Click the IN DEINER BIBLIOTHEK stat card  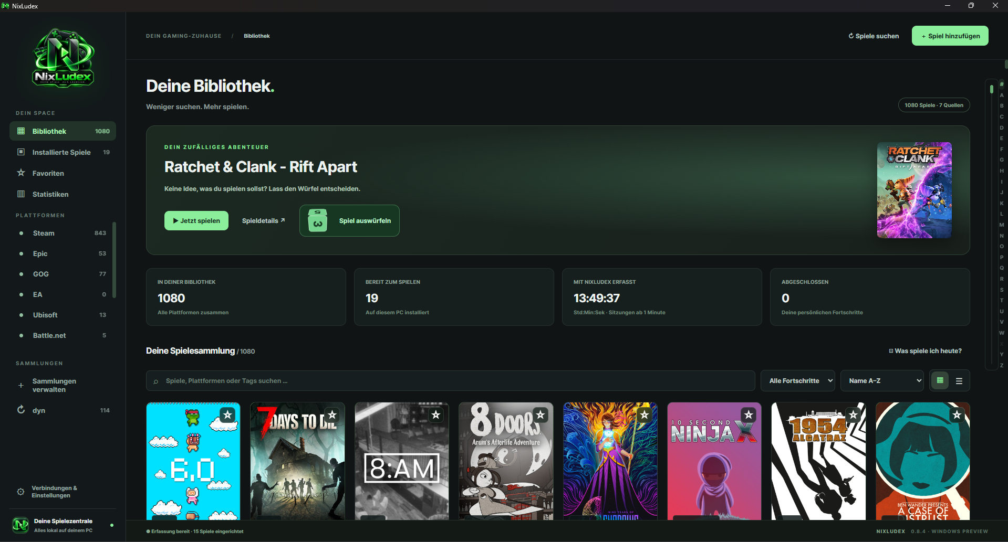click(246, 297)
